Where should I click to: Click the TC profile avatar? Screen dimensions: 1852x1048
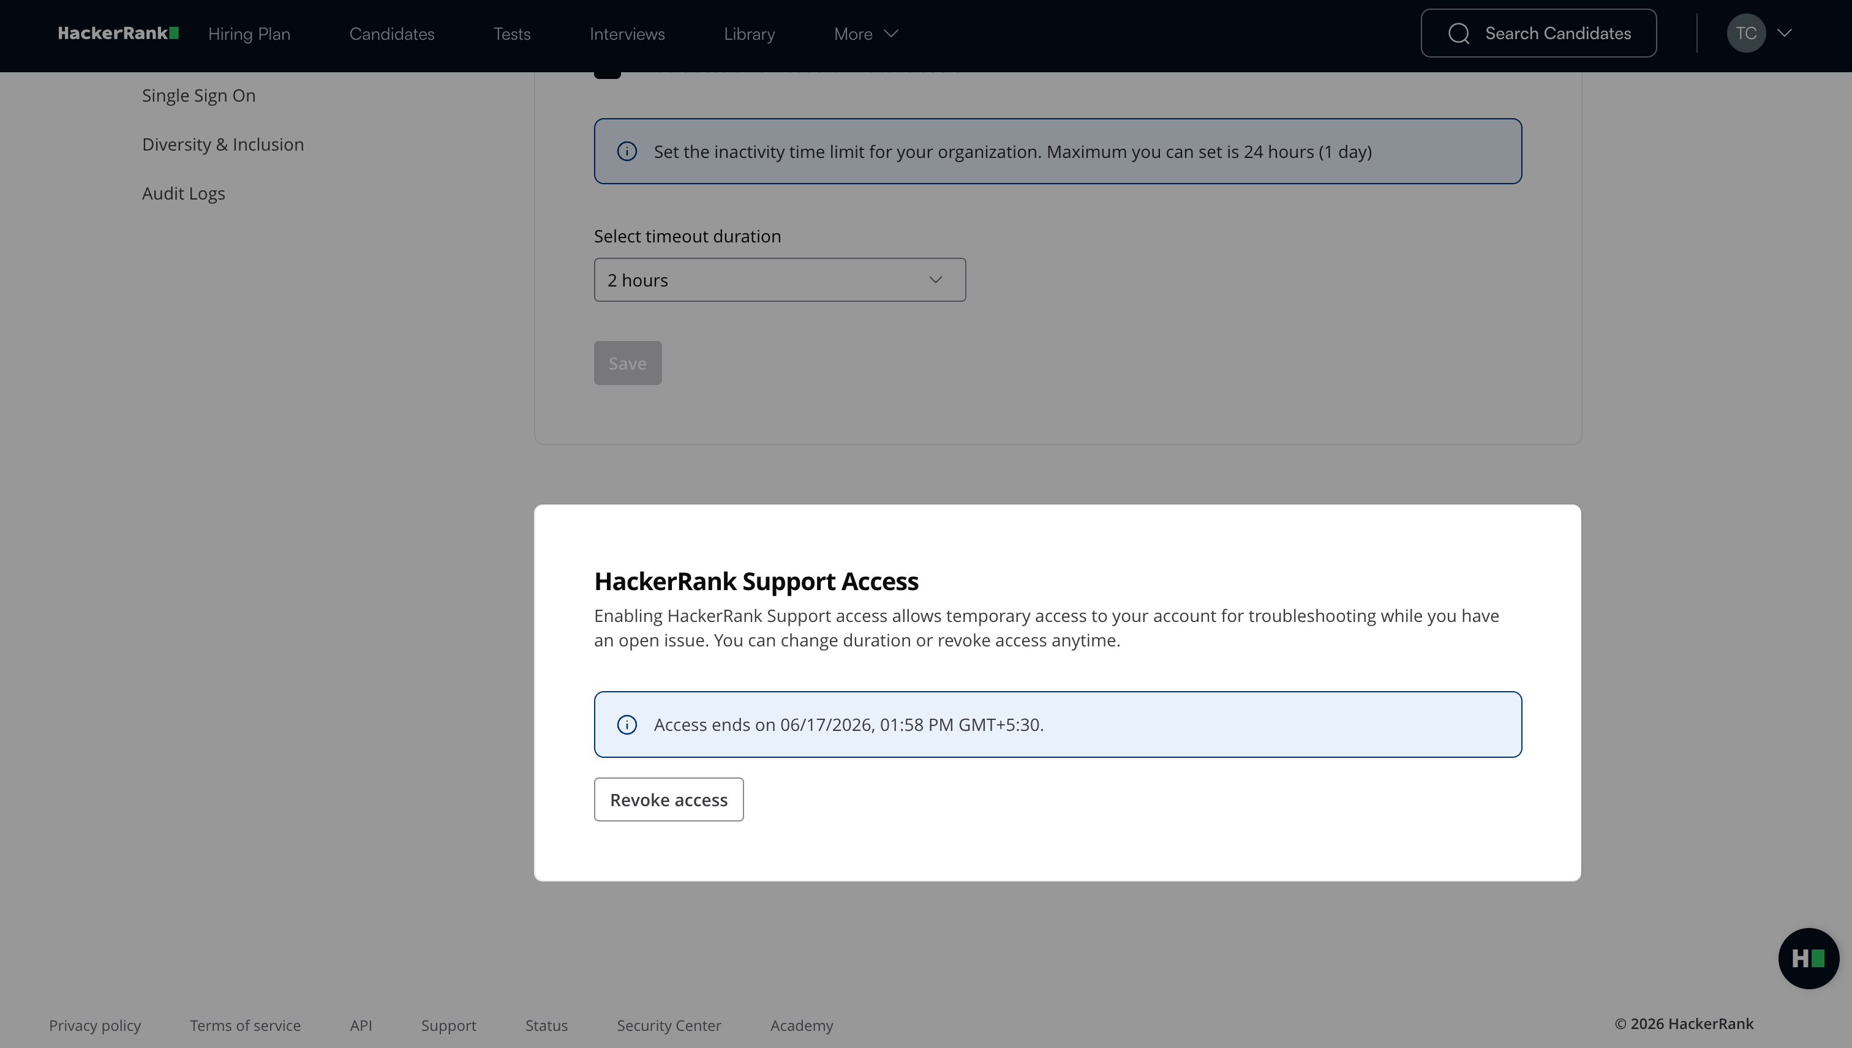[1745, 33]
